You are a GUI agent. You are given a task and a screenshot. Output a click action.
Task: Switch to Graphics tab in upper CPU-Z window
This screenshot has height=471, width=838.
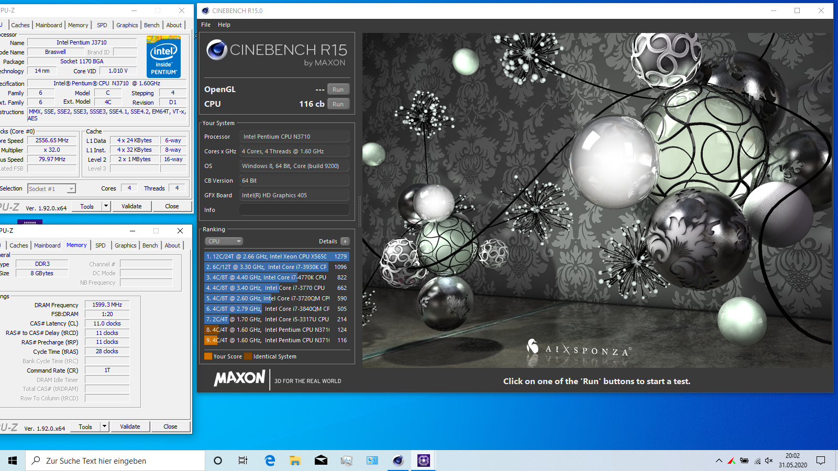tap(127, 25)
